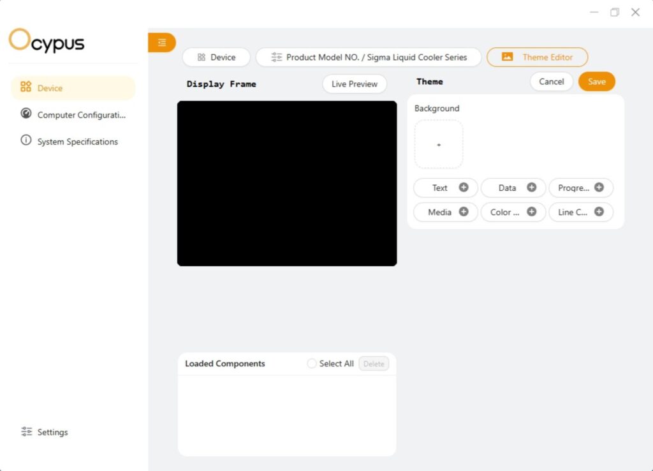This screenshot has width=653, height=471.
Task: Click the Theme Editor picture icon
Action: coord(507,57)
